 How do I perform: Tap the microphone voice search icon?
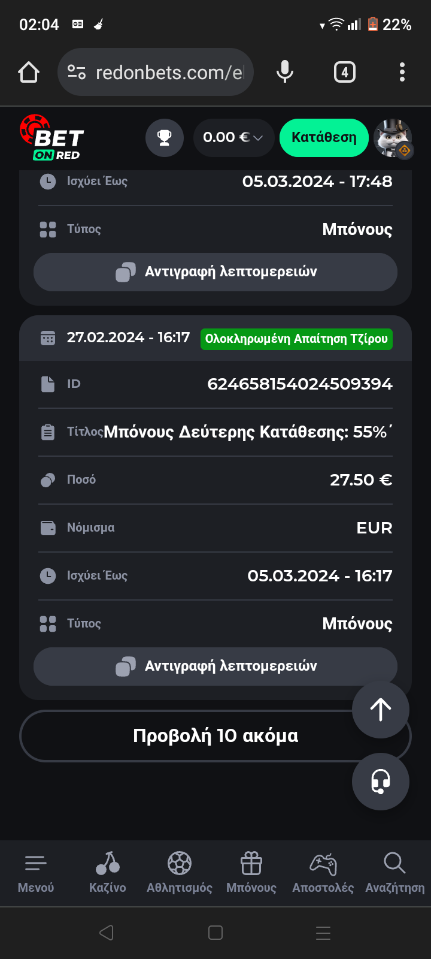285,73
